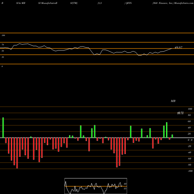Open the mini overview chart thumbnail at bottom
Viewport: 194px width, 194px height.
(96, 186)
